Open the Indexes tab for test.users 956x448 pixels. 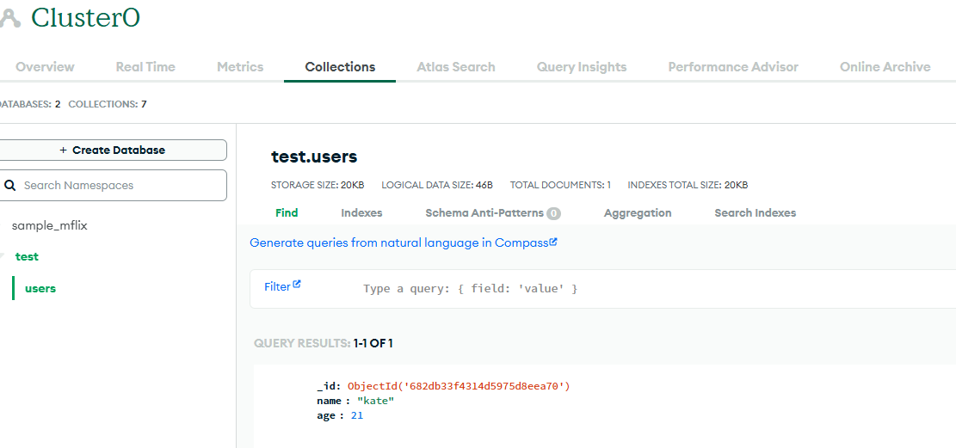click(x=361, y=212)
